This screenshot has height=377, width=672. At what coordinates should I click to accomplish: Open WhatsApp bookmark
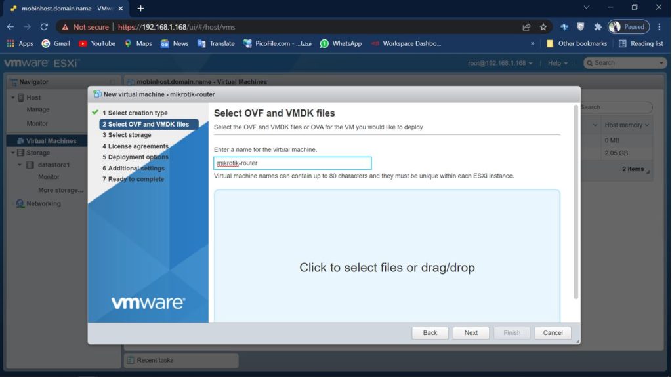[341, 43]
